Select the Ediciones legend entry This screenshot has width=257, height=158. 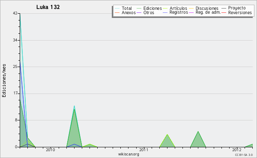[x=152, y=8]
